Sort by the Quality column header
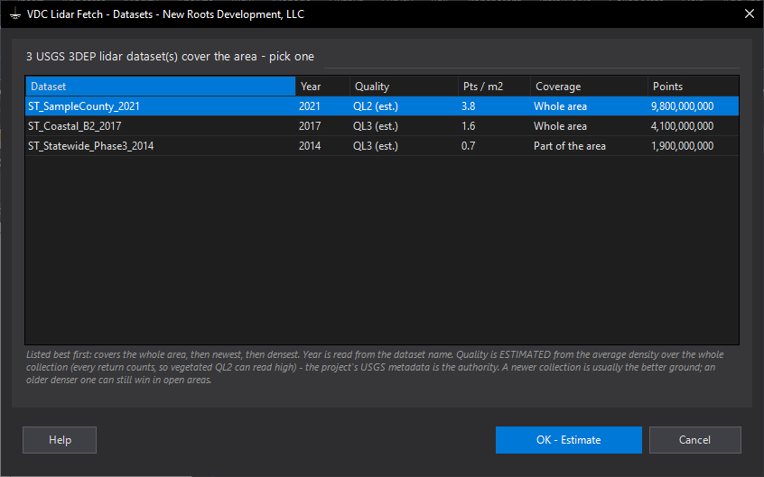The image size is (764, 477). pos(404,87)
